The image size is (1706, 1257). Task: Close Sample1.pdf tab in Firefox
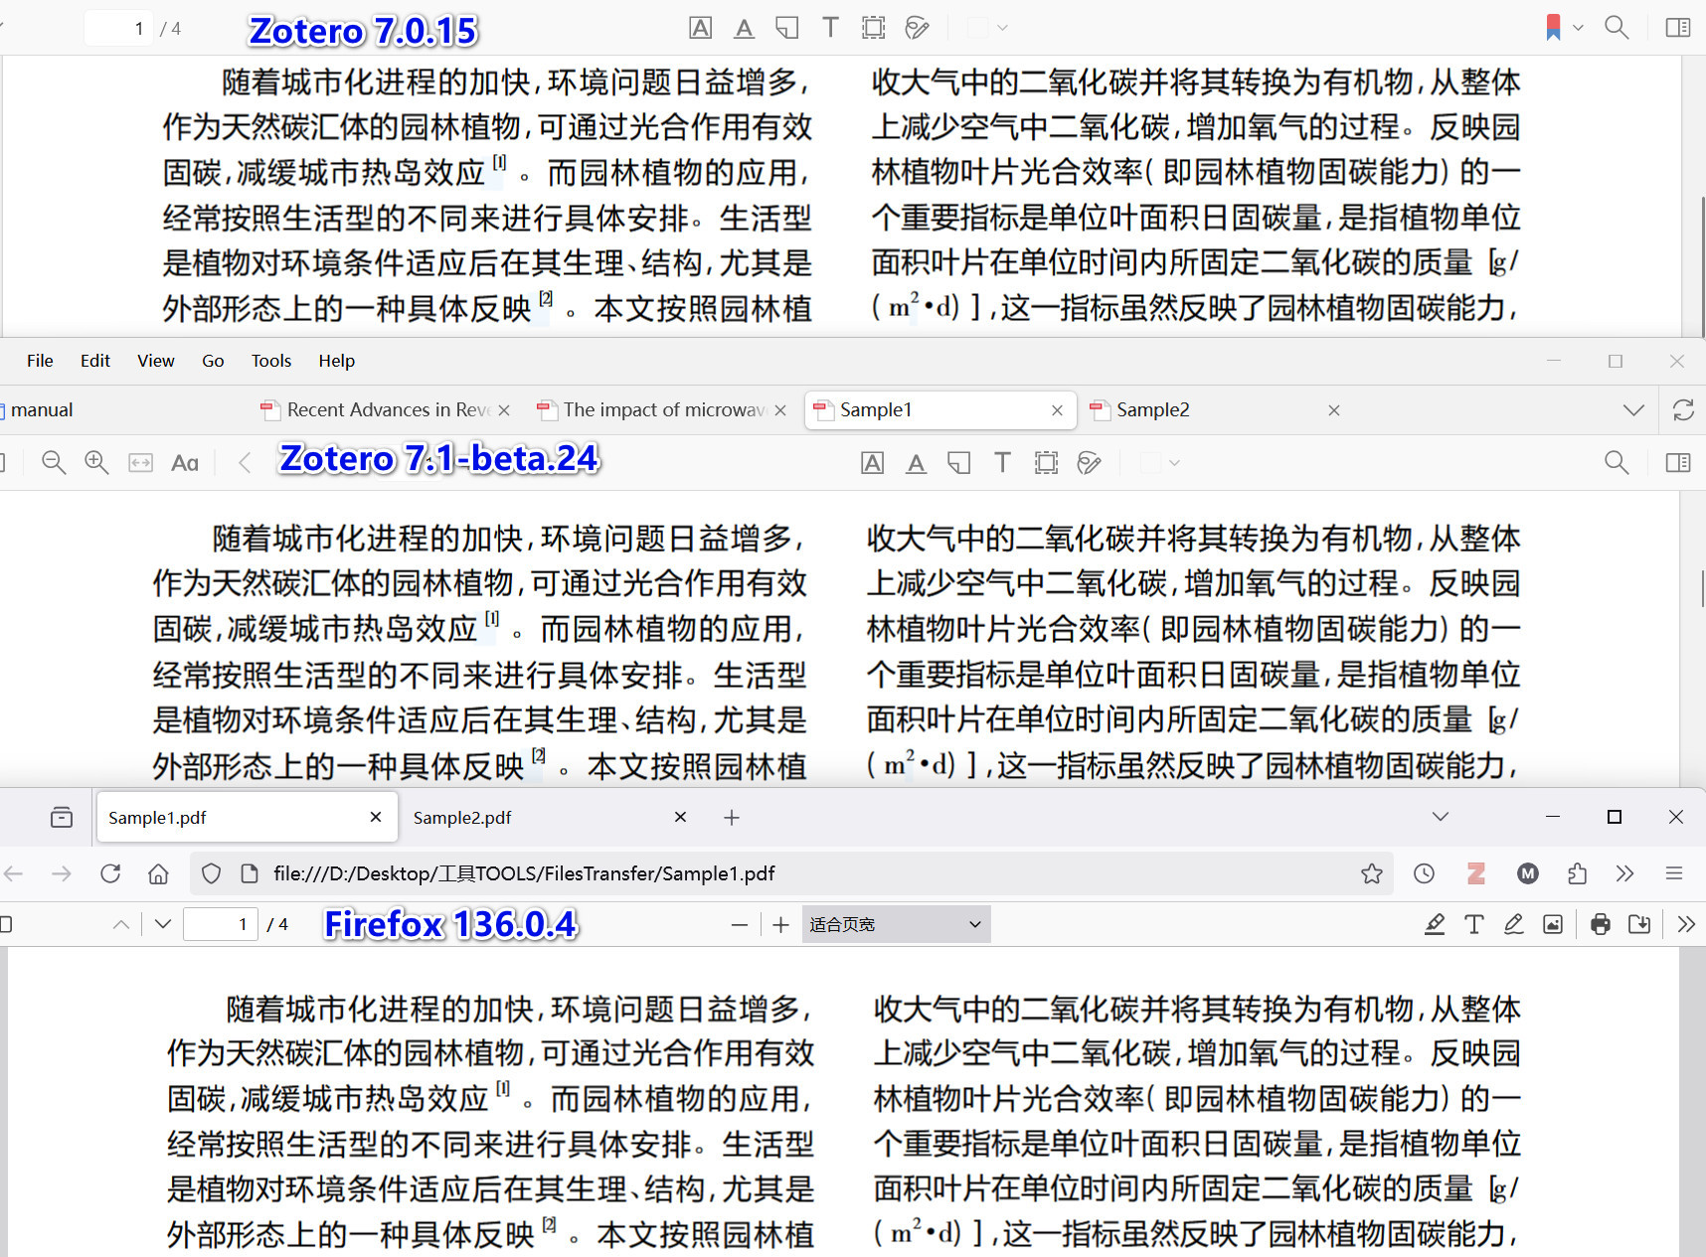tap(376, 817)
